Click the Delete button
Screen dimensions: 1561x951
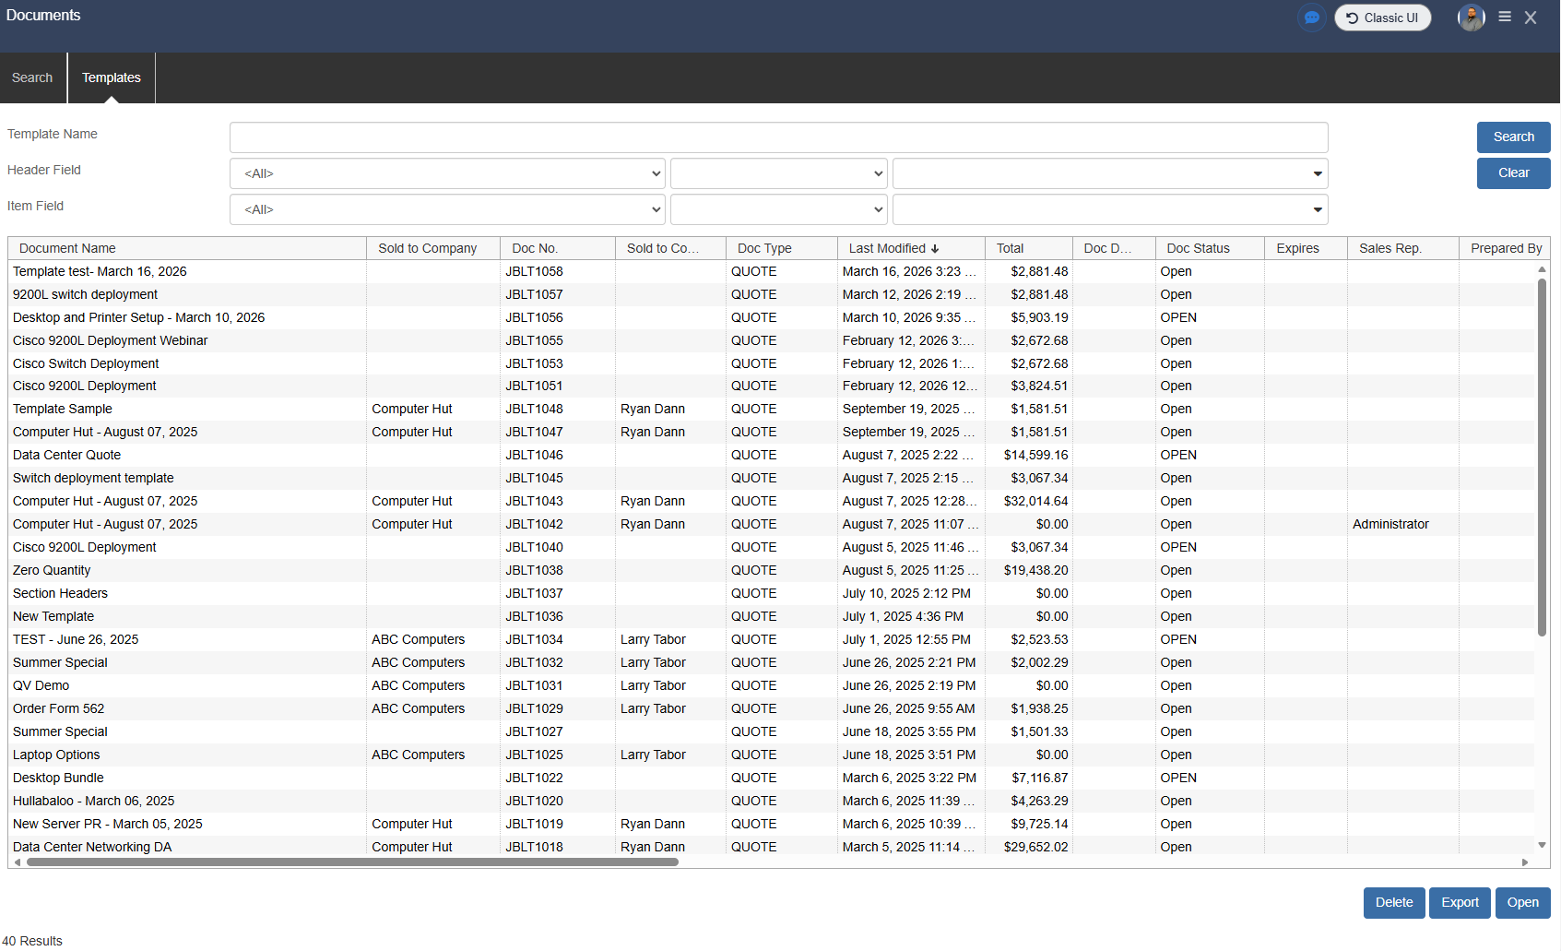pyautogui.click(x=1393, y=902)
